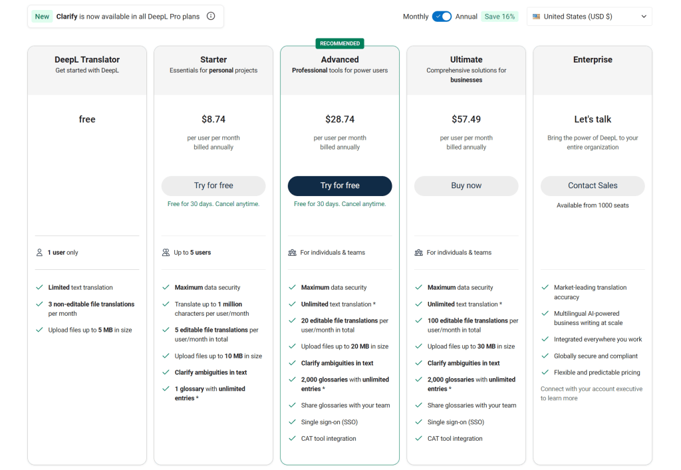Click the checkmark next to Starter 'Maximum data security'
681x470 pixels.
click(x=166, y=287)
